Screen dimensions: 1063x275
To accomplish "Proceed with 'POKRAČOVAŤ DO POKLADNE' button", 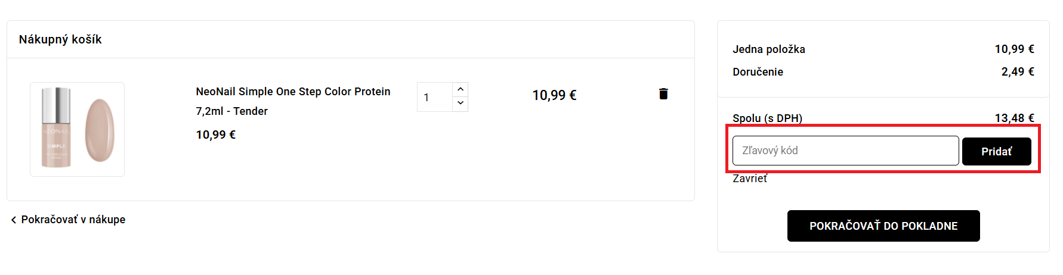I will 883,226.
